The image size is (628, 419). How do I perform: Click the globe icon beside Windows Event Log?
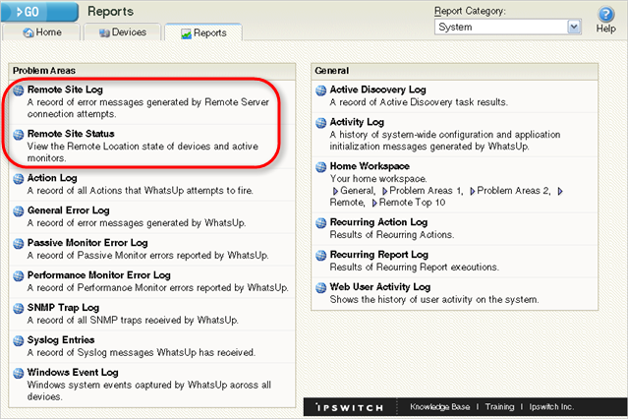19,374
